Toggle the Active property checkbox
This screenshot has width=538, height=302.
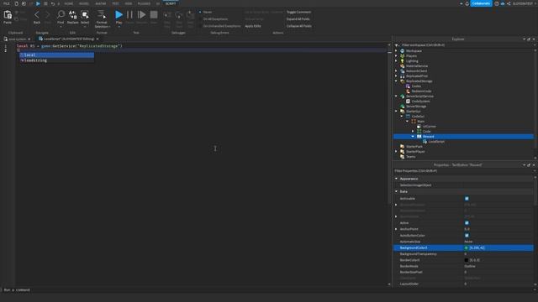[467, 223]
